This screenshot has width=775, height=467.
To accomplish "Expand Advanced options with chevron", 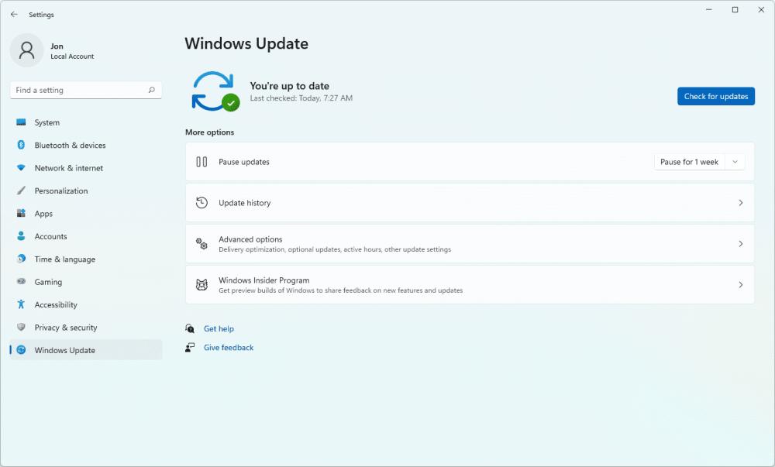I will click(740, 244).
